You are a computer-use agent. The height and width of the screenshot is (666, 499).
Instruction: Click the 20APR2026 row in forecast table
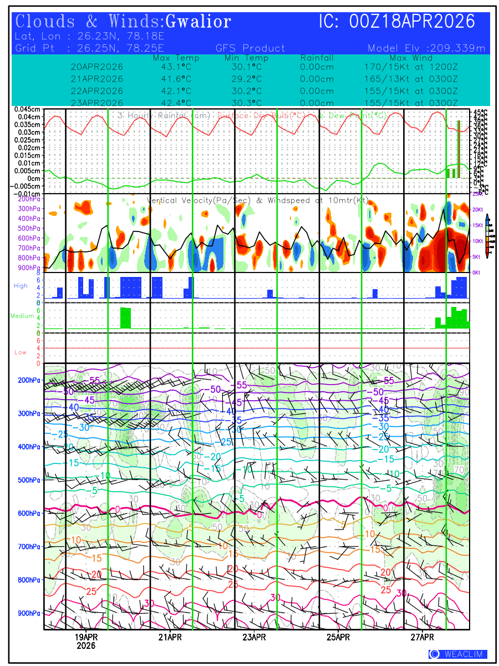pos(97,67)
